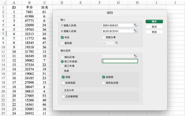Select column B header

(x=29, y=3)
